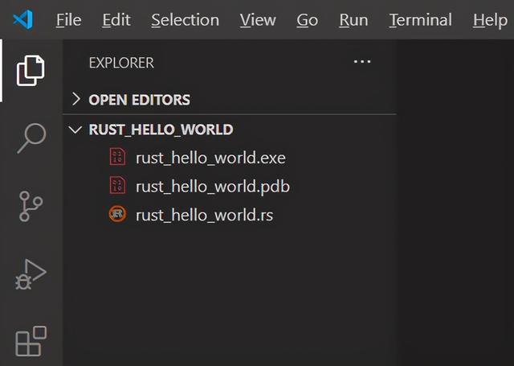The image size is (514, 366).
Task: Open the Selection menu
Action: [186, 20]
